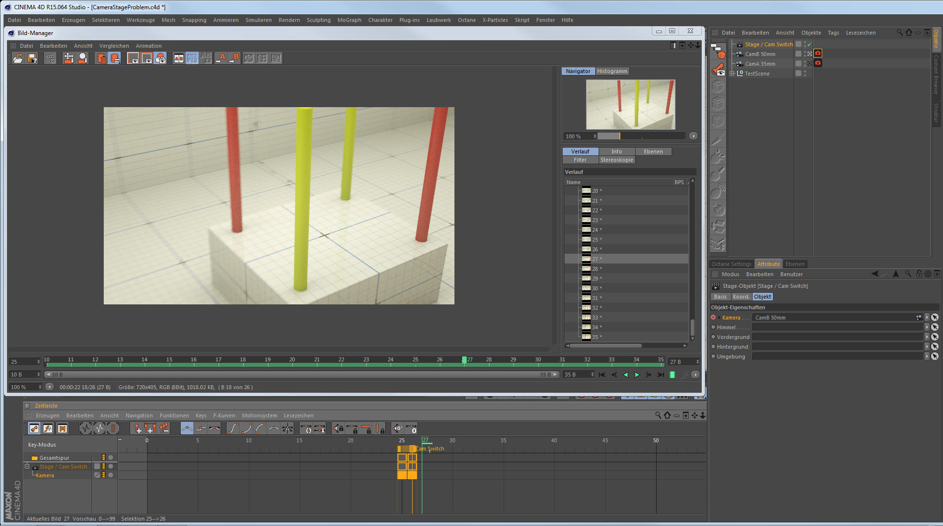Switch to the Histogramm tab
The height and width of the screenshot is (526, 943).
(612, 71)
